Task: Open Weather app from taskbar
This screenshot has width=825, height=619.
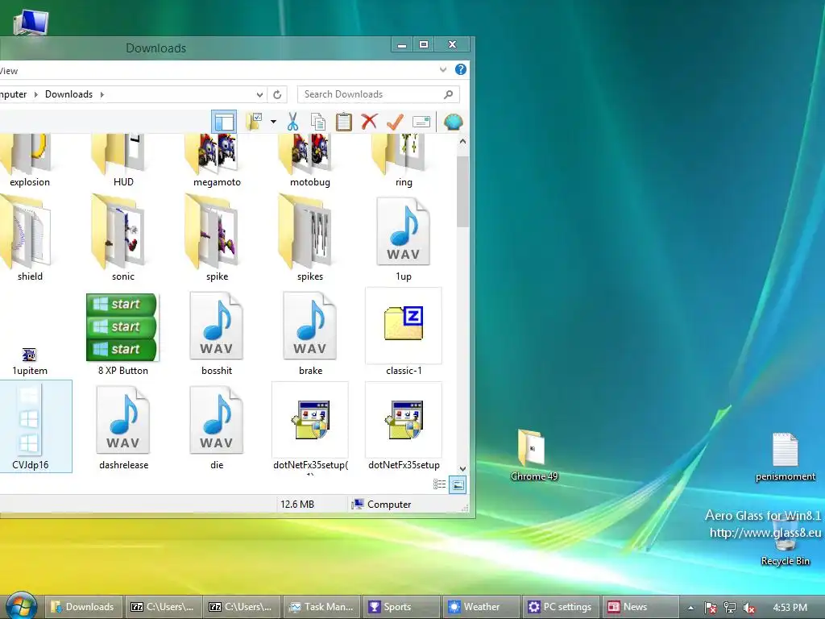Action: (x=481, y=607)
